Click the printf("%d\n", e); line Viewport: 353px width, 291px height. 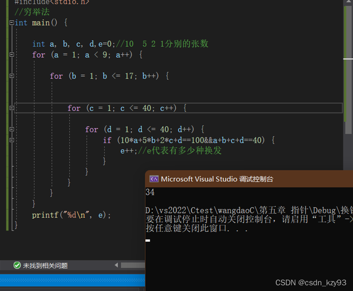[71, 215]
